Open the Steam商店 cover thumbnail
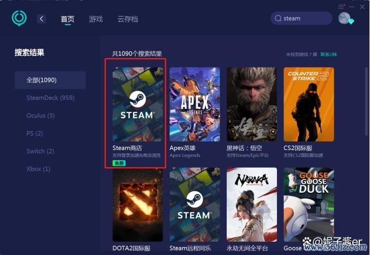370x255 pixels. click(x=137, y=104)
